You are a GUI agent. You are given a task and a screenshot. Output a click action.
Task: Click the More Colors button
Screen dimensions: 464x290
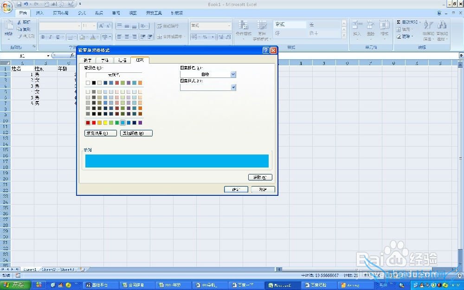[x=136, y=133]
